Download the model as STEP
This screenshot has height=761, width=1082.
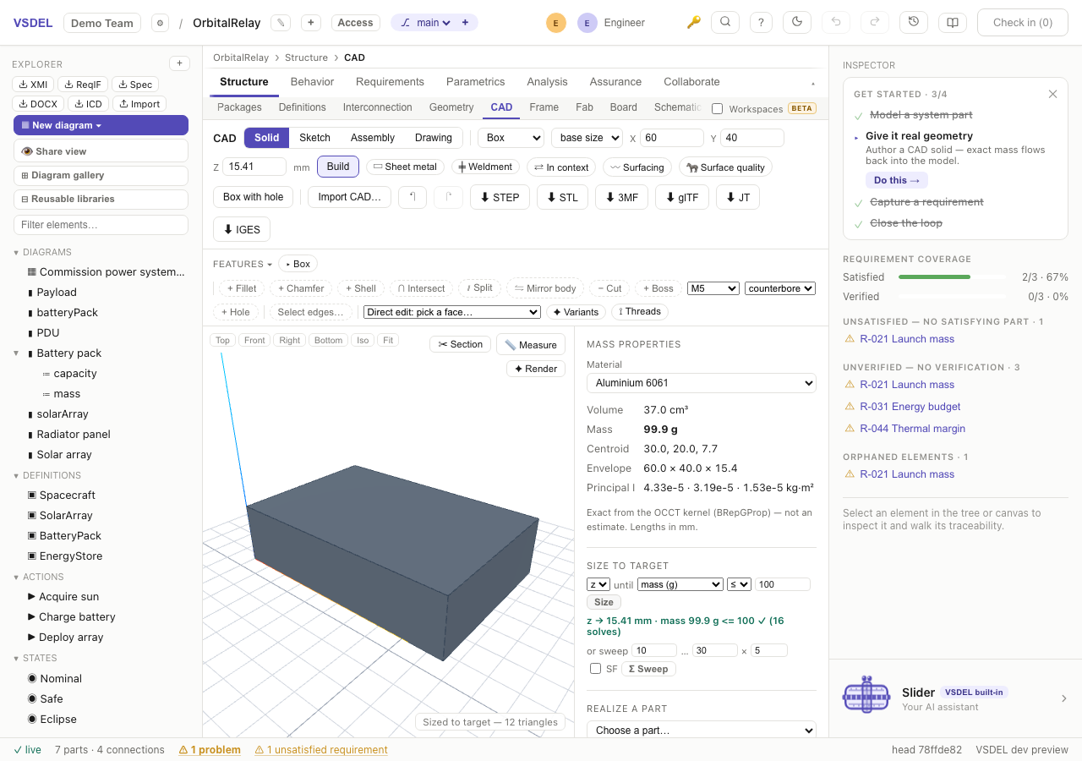click(x=500, y=197)
